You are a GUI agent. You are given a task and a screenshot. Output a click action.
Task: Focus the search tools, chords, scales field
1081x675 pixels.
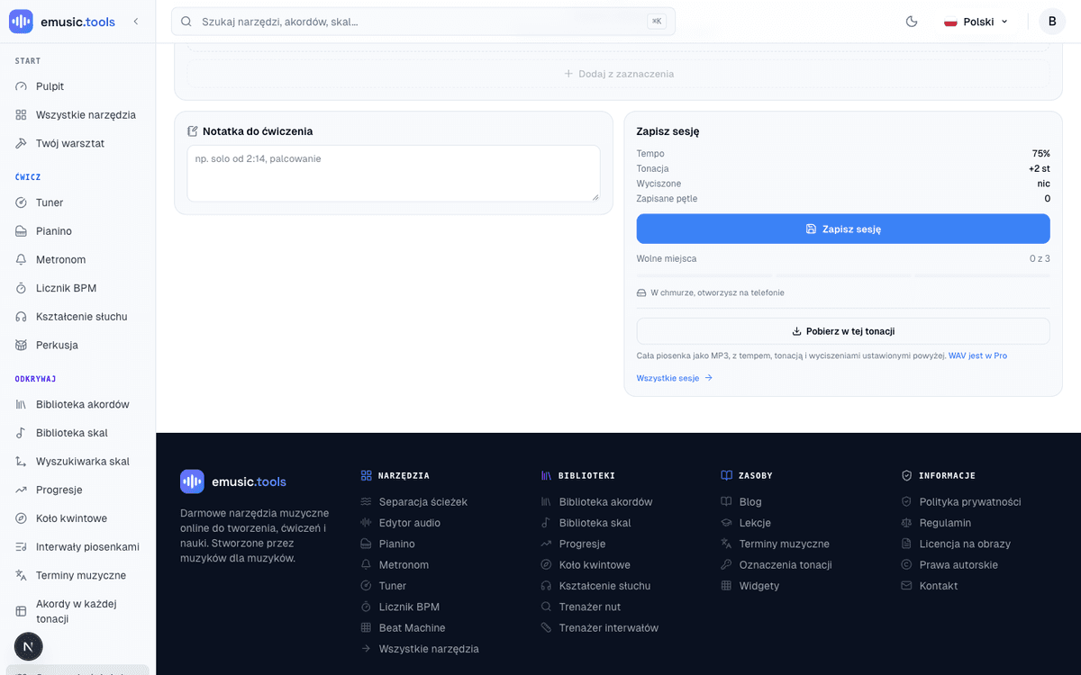(423, 22)
